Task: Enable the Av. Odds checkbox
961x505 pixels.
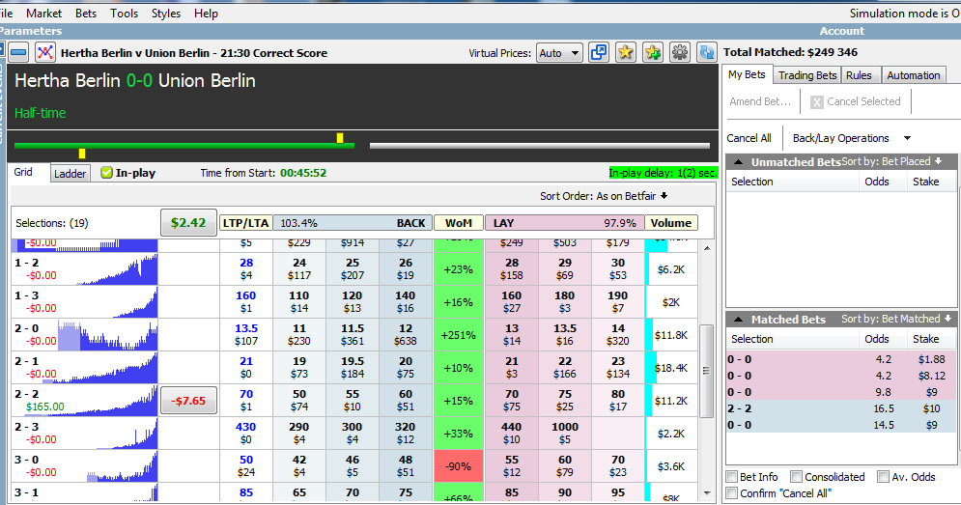Action: pos(883,477)
